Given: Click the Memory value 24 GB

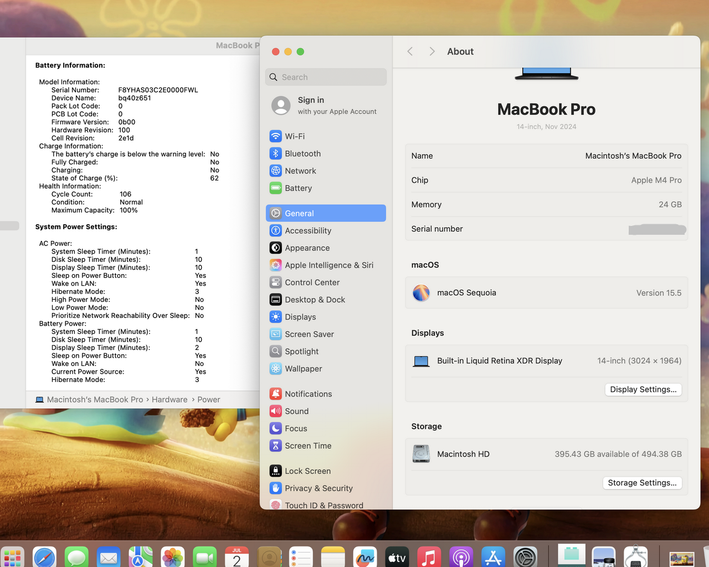Looking at the screenshot, I should (670, 204).
